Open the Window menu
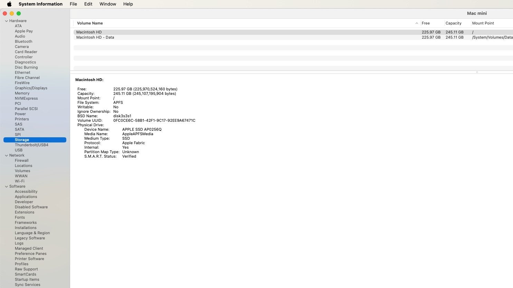This screenshot has width=513, height=288. (108, 4)
